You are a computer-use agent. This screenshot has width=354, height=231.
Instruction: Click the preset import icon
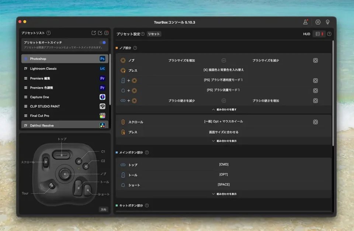[x=100, y=32]
